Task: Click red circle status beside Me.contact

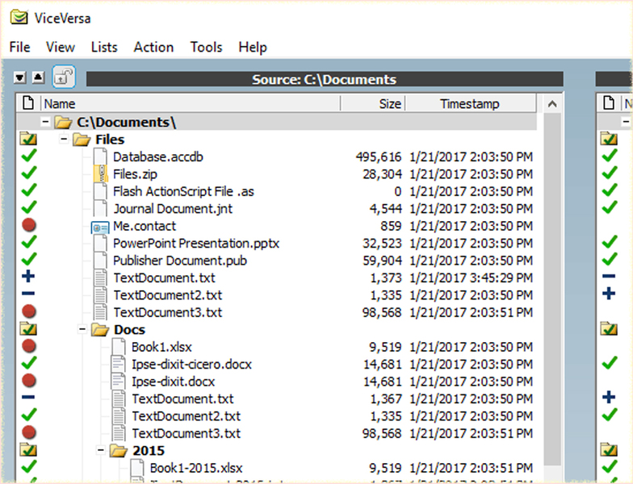Action: (29, 225)
